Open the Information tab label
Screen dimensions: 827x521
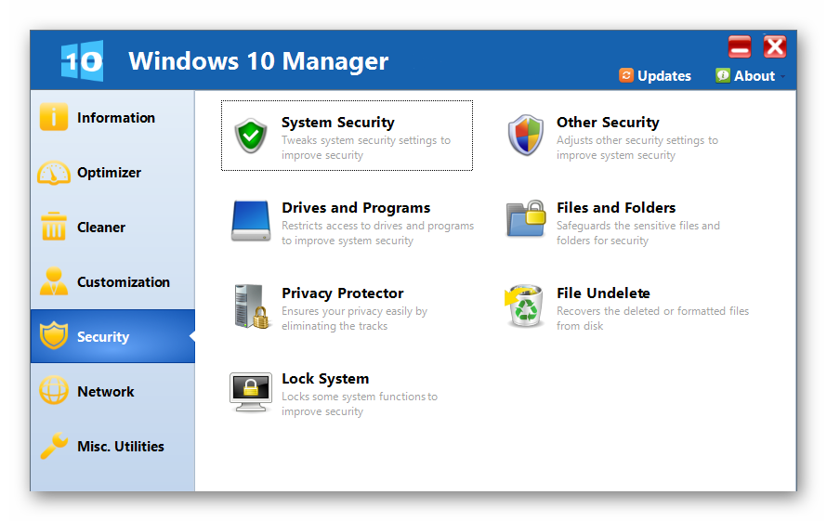click(116, 118)
